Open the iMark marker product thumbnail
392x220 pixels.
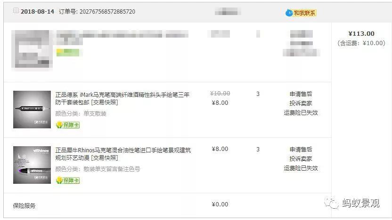pos(32,110)
